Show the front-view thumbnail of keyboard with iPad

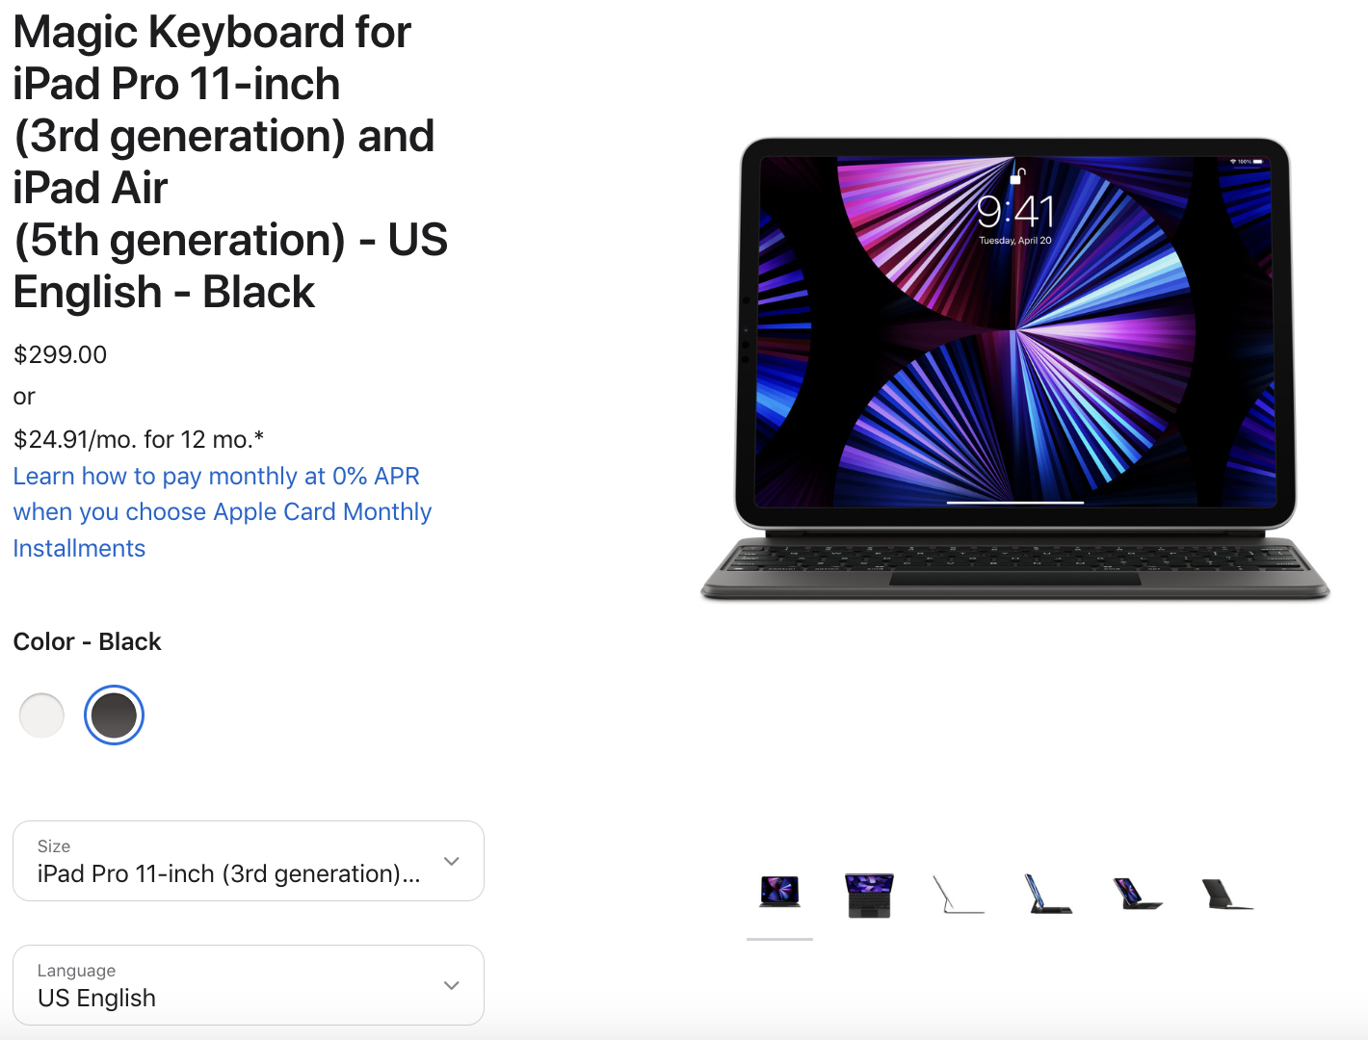[x=780, y=893]
